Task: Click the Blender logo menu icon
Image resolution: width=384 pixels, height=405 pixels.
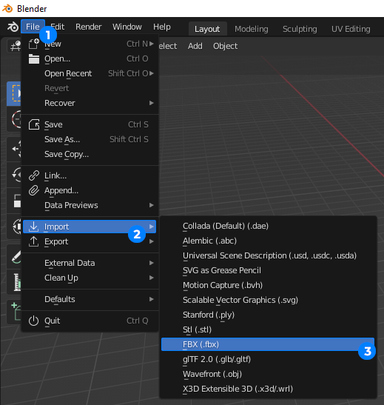Action: coord(13,27)
